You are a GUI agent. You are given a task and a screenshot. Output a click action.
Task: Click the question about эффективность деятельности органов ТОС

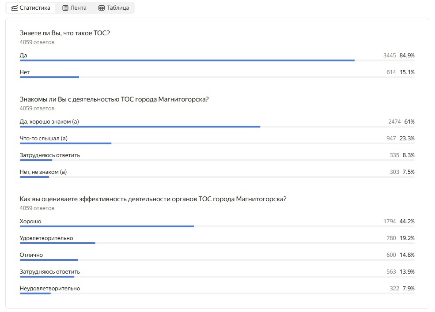pyautogui.click(x=153, y=199)
